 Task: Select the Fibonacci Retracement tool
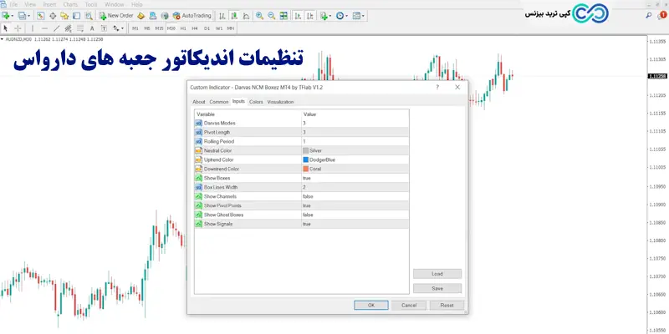point(80,28)
